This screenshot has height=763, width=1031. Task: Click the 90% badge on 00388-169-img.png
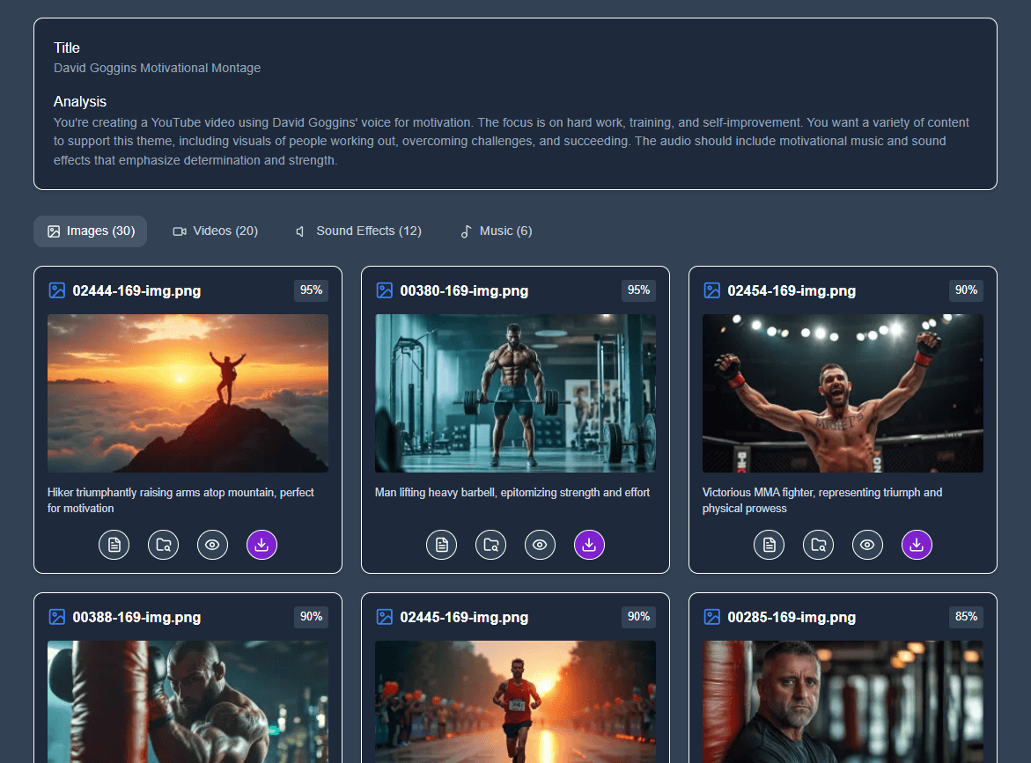click(311, 617)
